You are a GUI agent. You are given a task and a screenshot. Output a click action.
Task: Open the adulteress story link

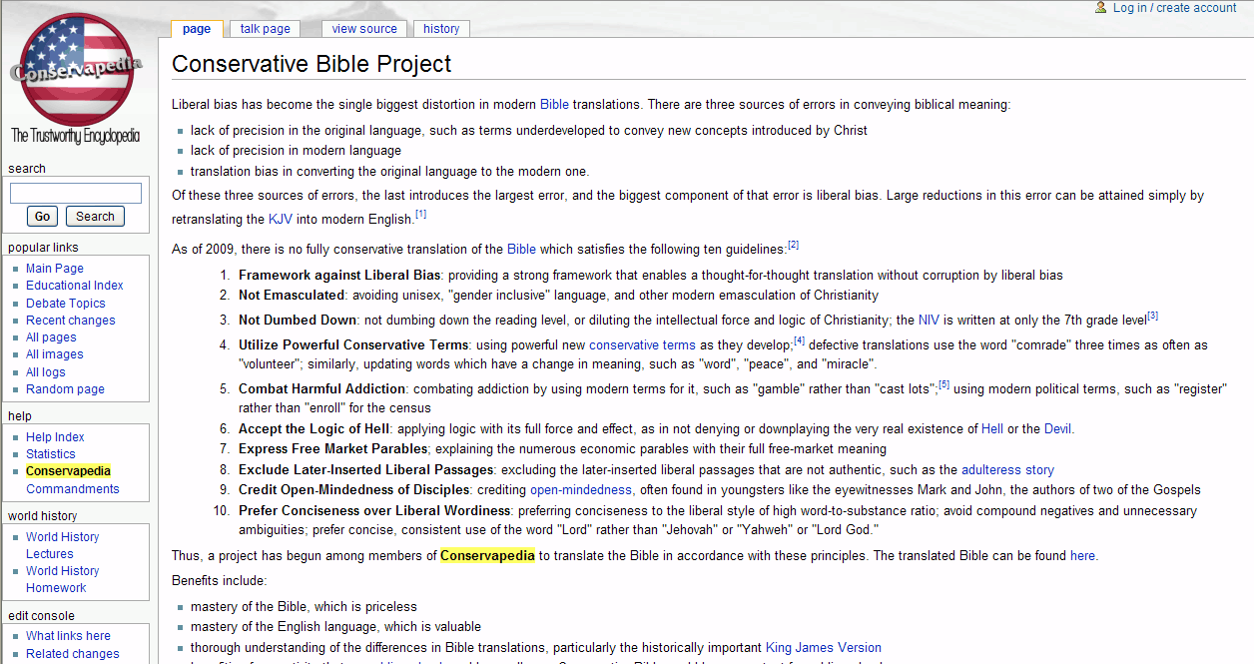click(1007, 469)
